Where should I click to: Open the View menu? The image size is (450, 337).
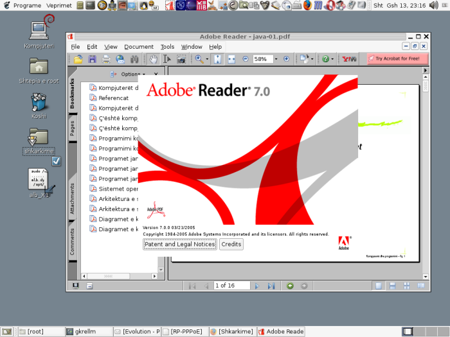coord(111,47)
